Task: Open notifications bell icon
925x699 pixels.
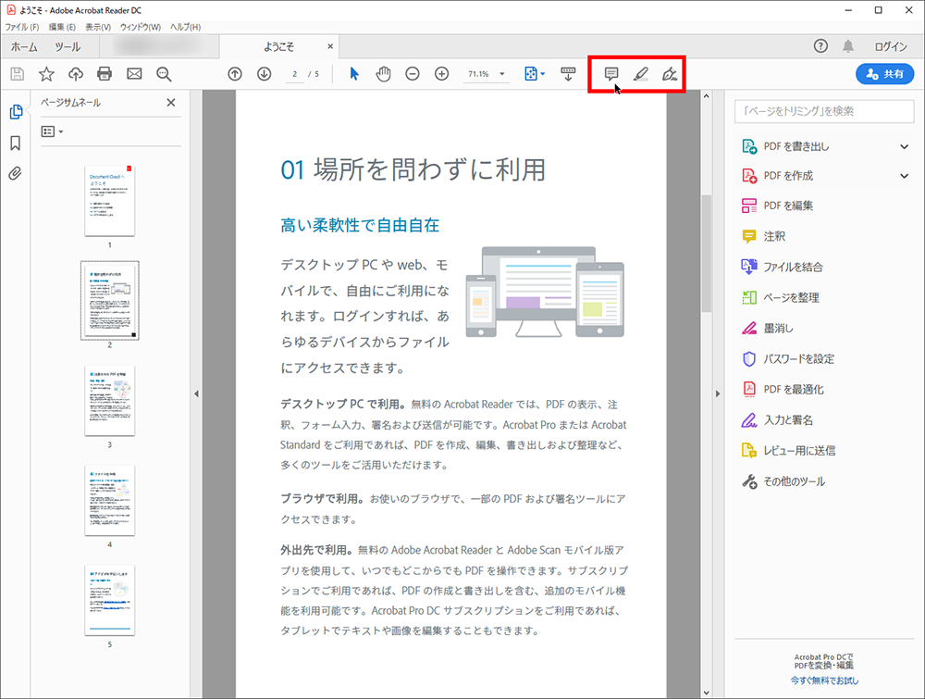Action: point(847,46)
